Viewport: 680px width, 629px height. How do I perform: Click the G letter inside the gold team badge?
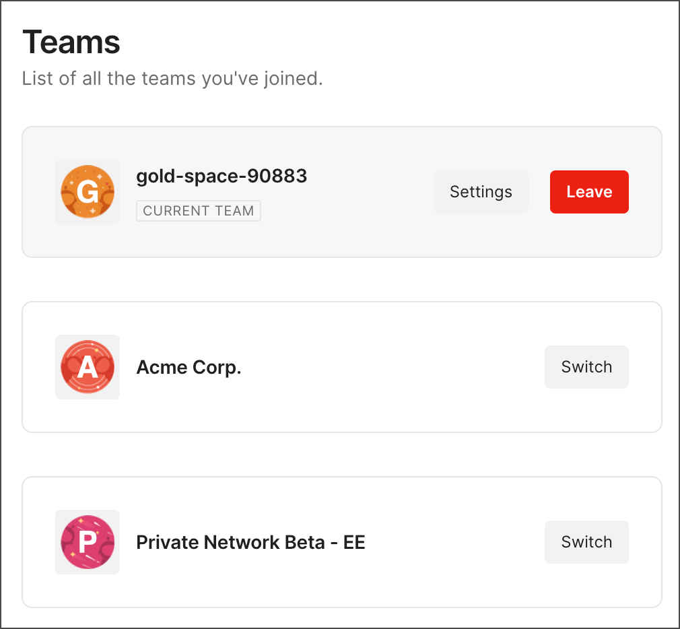tap(88, 192)
